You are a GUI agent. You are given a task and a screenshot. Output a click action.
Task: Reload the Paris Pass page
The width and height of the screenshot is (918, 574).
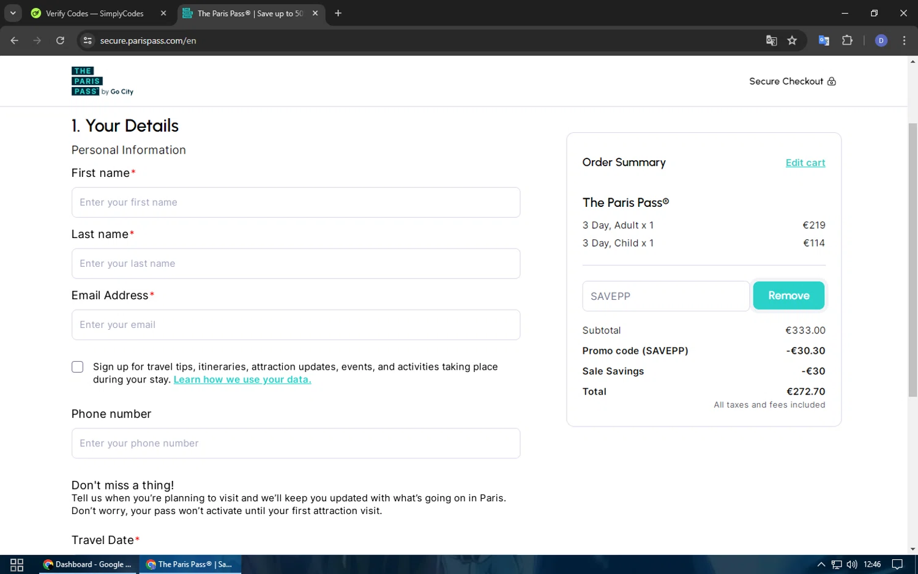coord(60,40)
